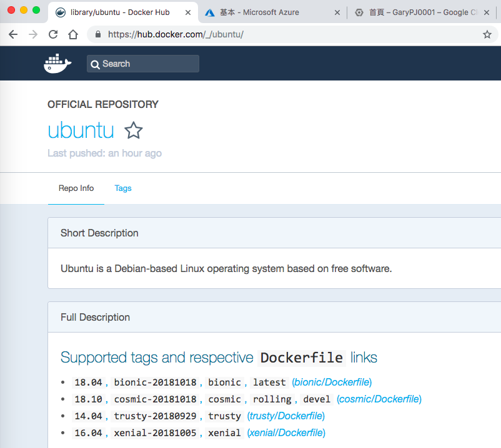Click the latest tag text

pos(269,382)
